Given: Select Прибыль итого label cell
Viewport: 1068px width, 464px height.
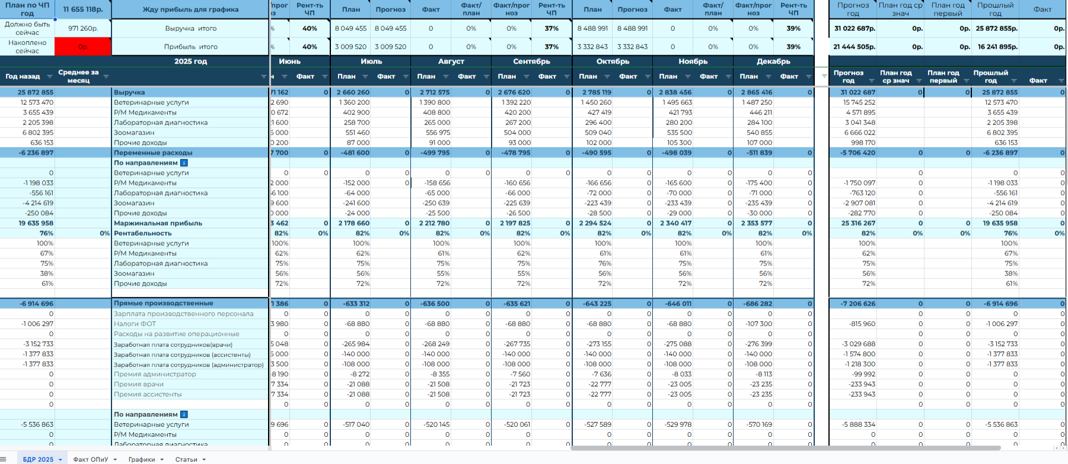Looking at the screenshot, I should click(x=190, y=47).
